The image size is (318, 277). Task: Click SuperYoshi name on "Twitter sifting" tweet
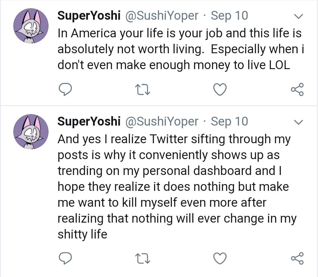89,121
